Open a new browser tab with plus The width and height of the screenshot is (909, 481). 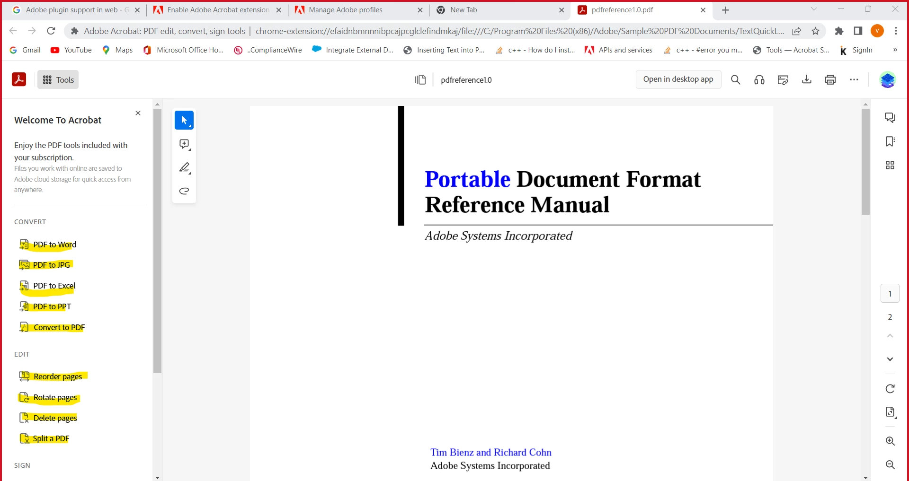pos(725,10)
